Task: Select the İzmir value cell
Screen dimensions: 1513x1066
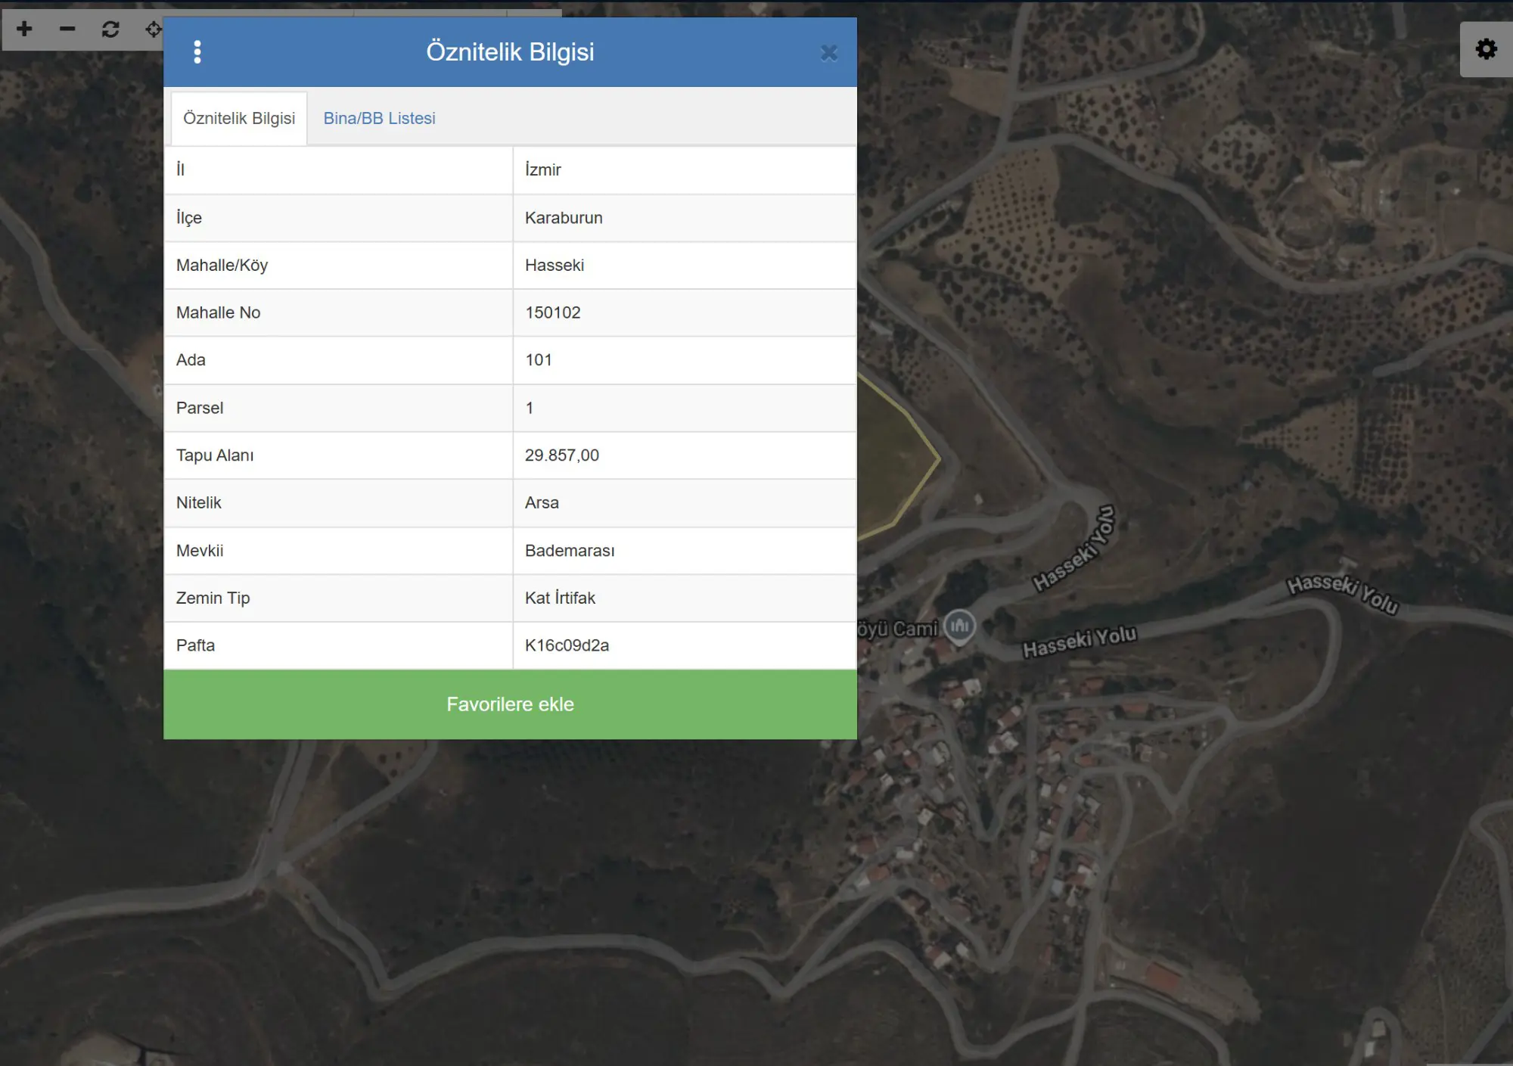Action: (x=685, y=170)
